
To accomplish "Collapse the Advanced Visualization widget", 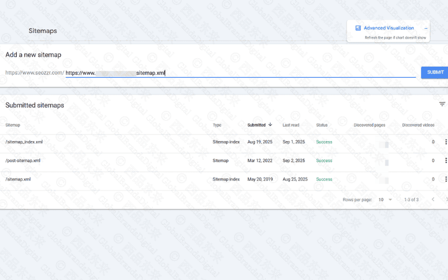I will click(426, 28).
